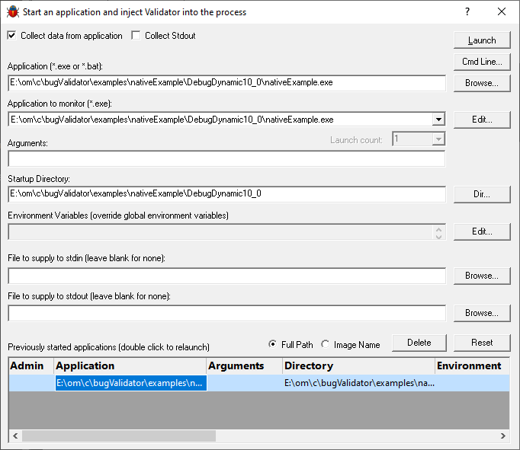Sort by the Admin column header
520x450 pixels.
31,366
